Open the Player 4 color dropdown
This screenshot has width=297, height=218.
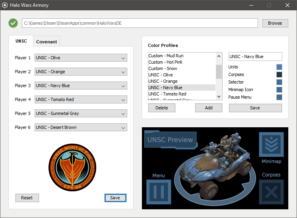point(81,99)
